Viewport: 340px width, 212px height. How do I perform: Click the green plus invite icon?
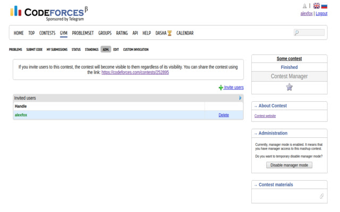tap(221, 87)
